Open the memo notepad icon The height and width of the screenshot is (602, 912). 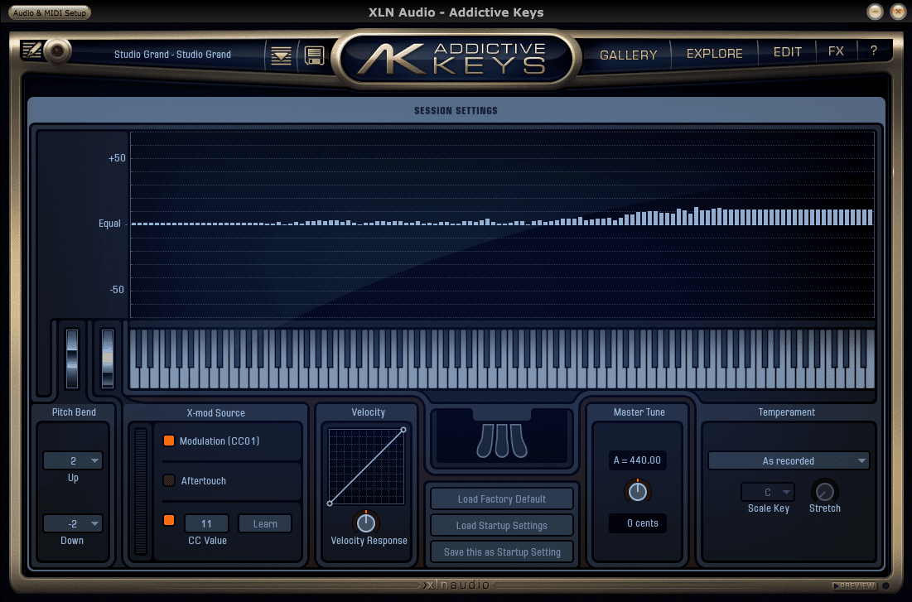(31, 50)
